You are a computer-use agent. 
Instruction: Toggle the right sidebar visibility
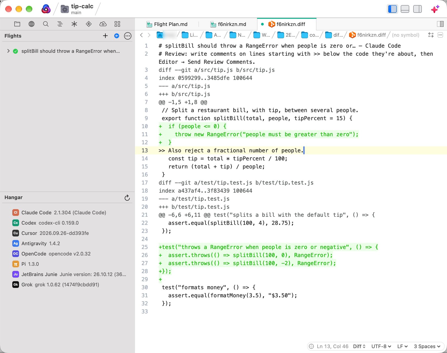coord(417,9)
